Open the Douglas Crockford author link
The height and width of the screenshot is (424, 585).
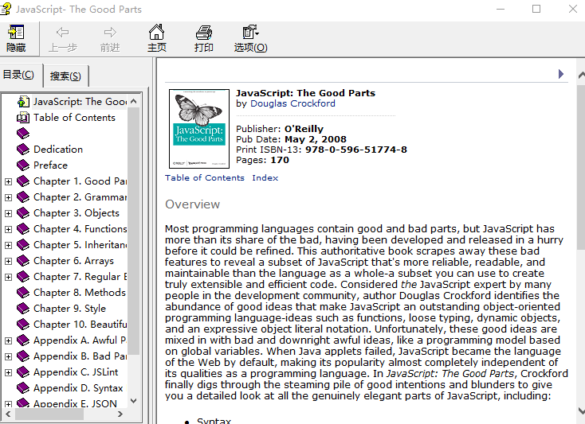[x=292, y=103]
